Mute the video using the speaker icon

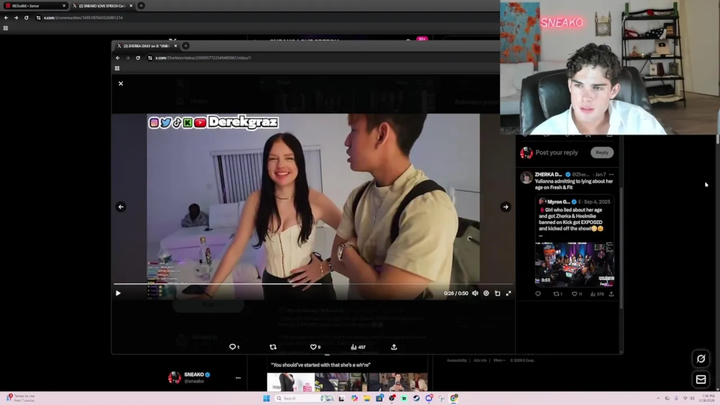pyautogui.click(x=475, y=293)
